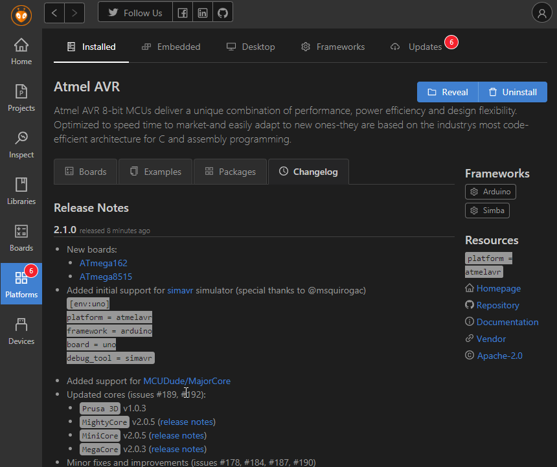
Task: Click the Prusa 3D core label
Action: pyautogui.click(x=100, y=409)
